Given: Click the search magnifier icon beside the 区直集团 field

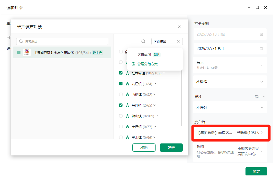Looking at the screenshot, I should (143, 41).
